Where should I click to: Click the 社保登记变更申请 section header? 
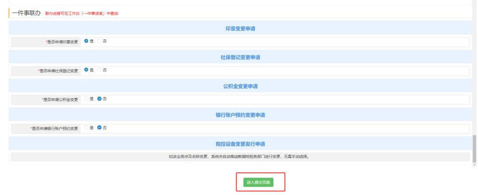[240, 57]
